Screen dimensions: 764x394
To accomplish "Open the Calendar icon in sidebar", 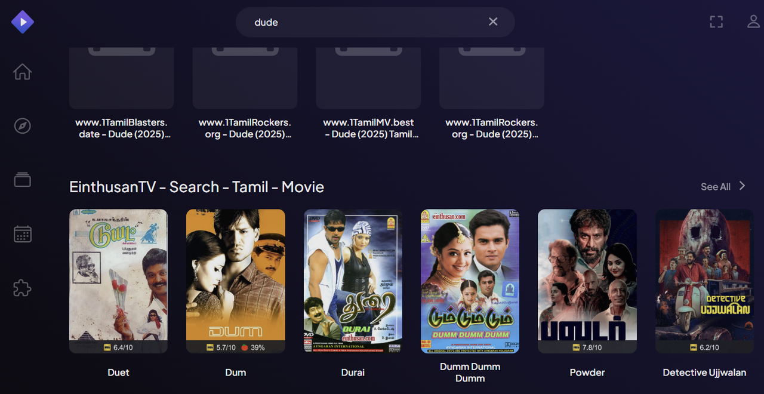I will (22, 233).
